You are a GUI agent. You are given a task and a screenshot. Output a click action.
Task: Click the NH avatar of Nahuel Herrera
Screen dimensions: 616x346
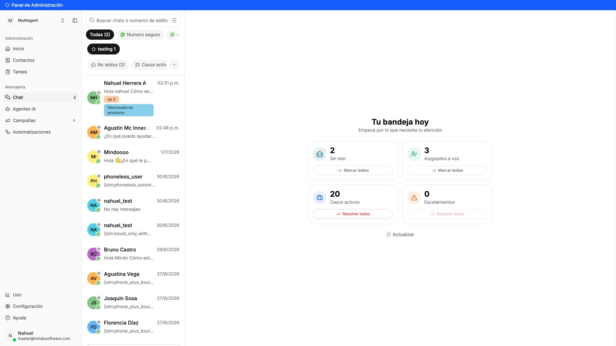(x=93, y=98)
